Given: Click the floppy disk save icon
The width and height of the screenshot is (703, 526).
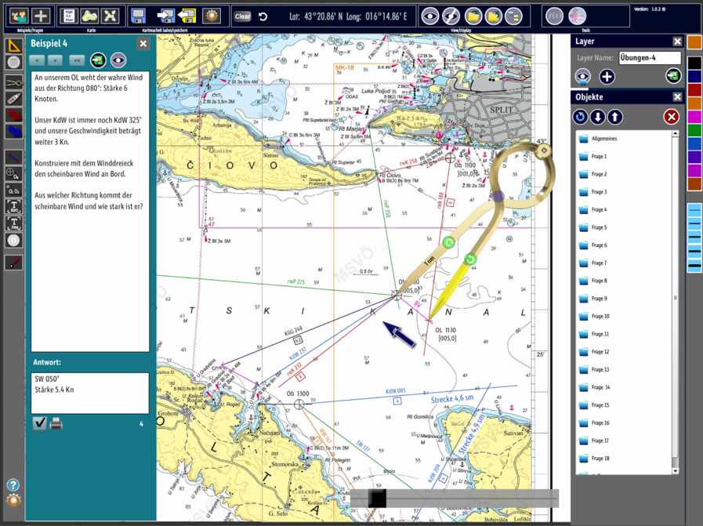Looking at the screenshot, I should [138, 15].
